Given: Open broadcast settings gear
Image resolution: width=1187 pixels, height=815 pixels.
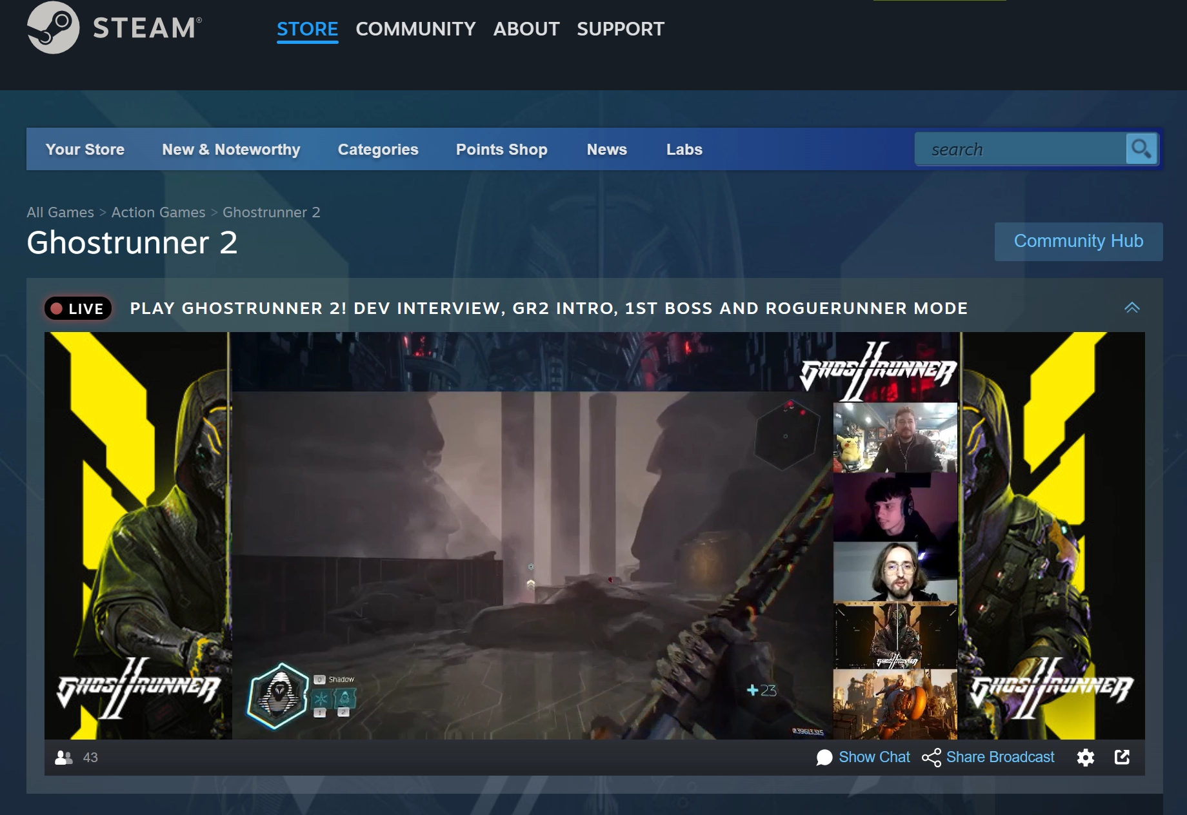Looking at the screenshot, I should coord(1086,758).
